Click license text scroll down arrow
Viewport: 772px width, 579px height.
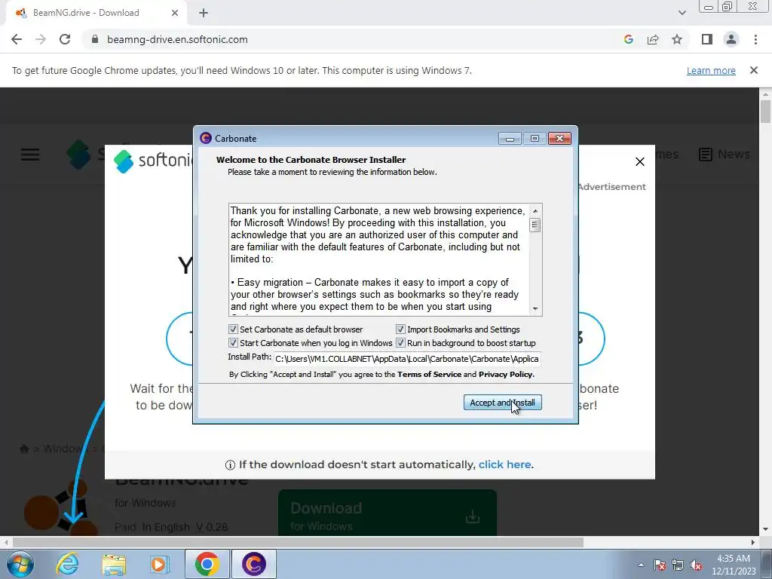[x=535, y=308]
